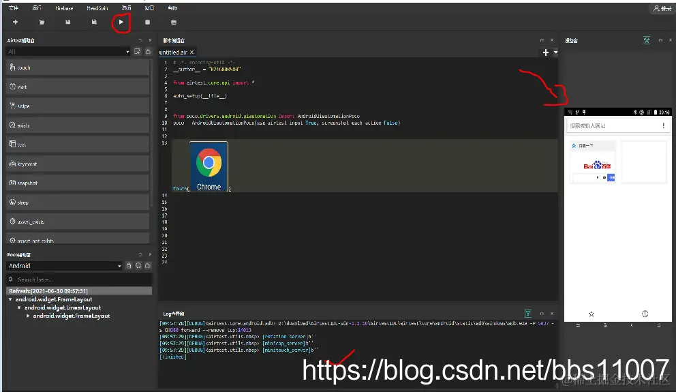Switch to the untitled.air tab
Screen dimensions: 676x392
pos(173,52)
